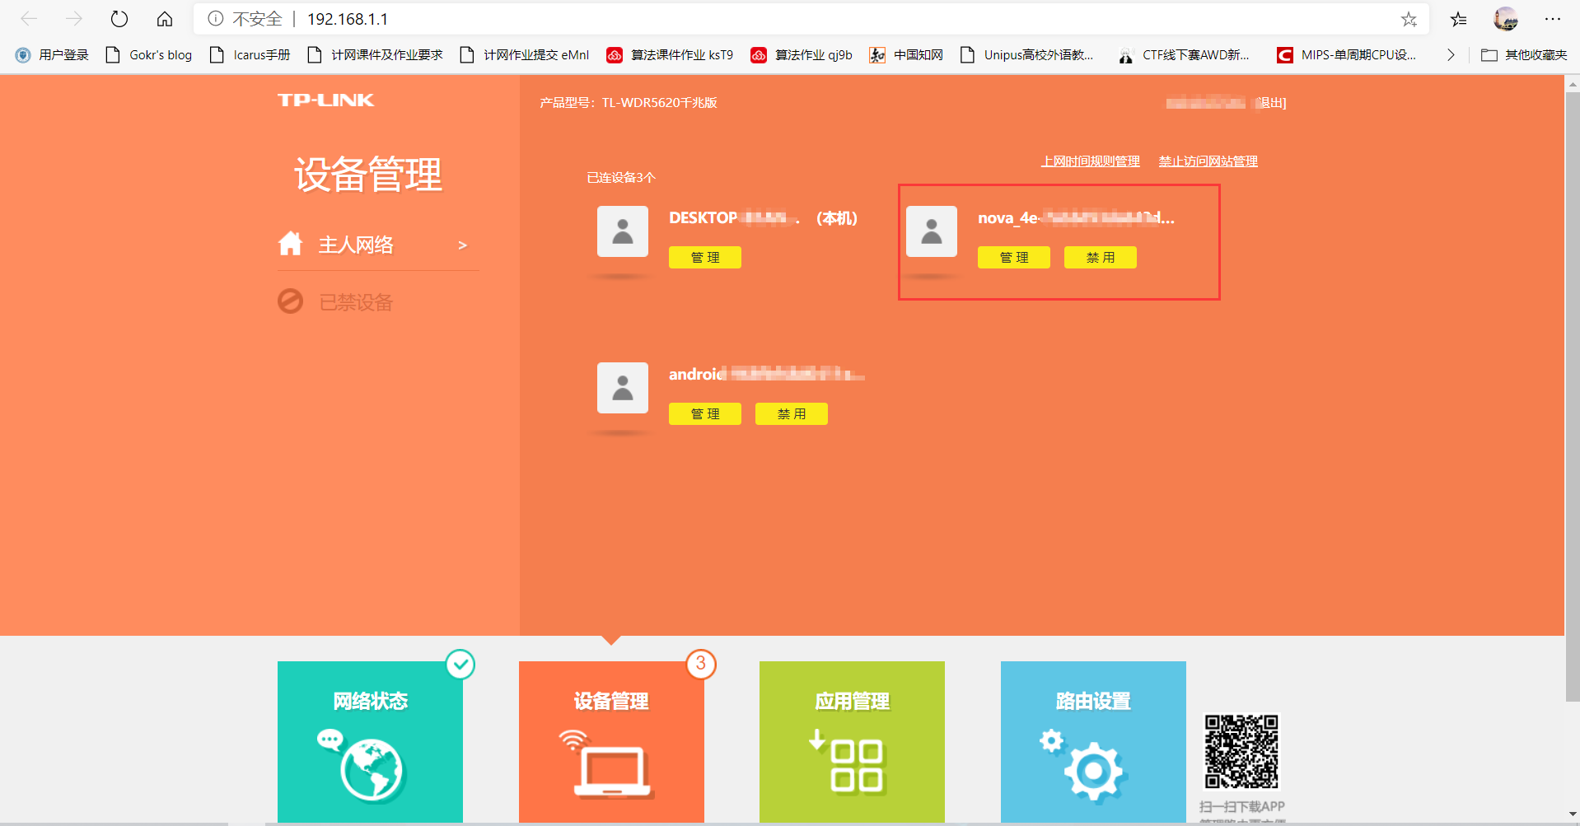1580x826 pixels.
Task: Click the 主人网络 house icon
Action: point(290,243)
